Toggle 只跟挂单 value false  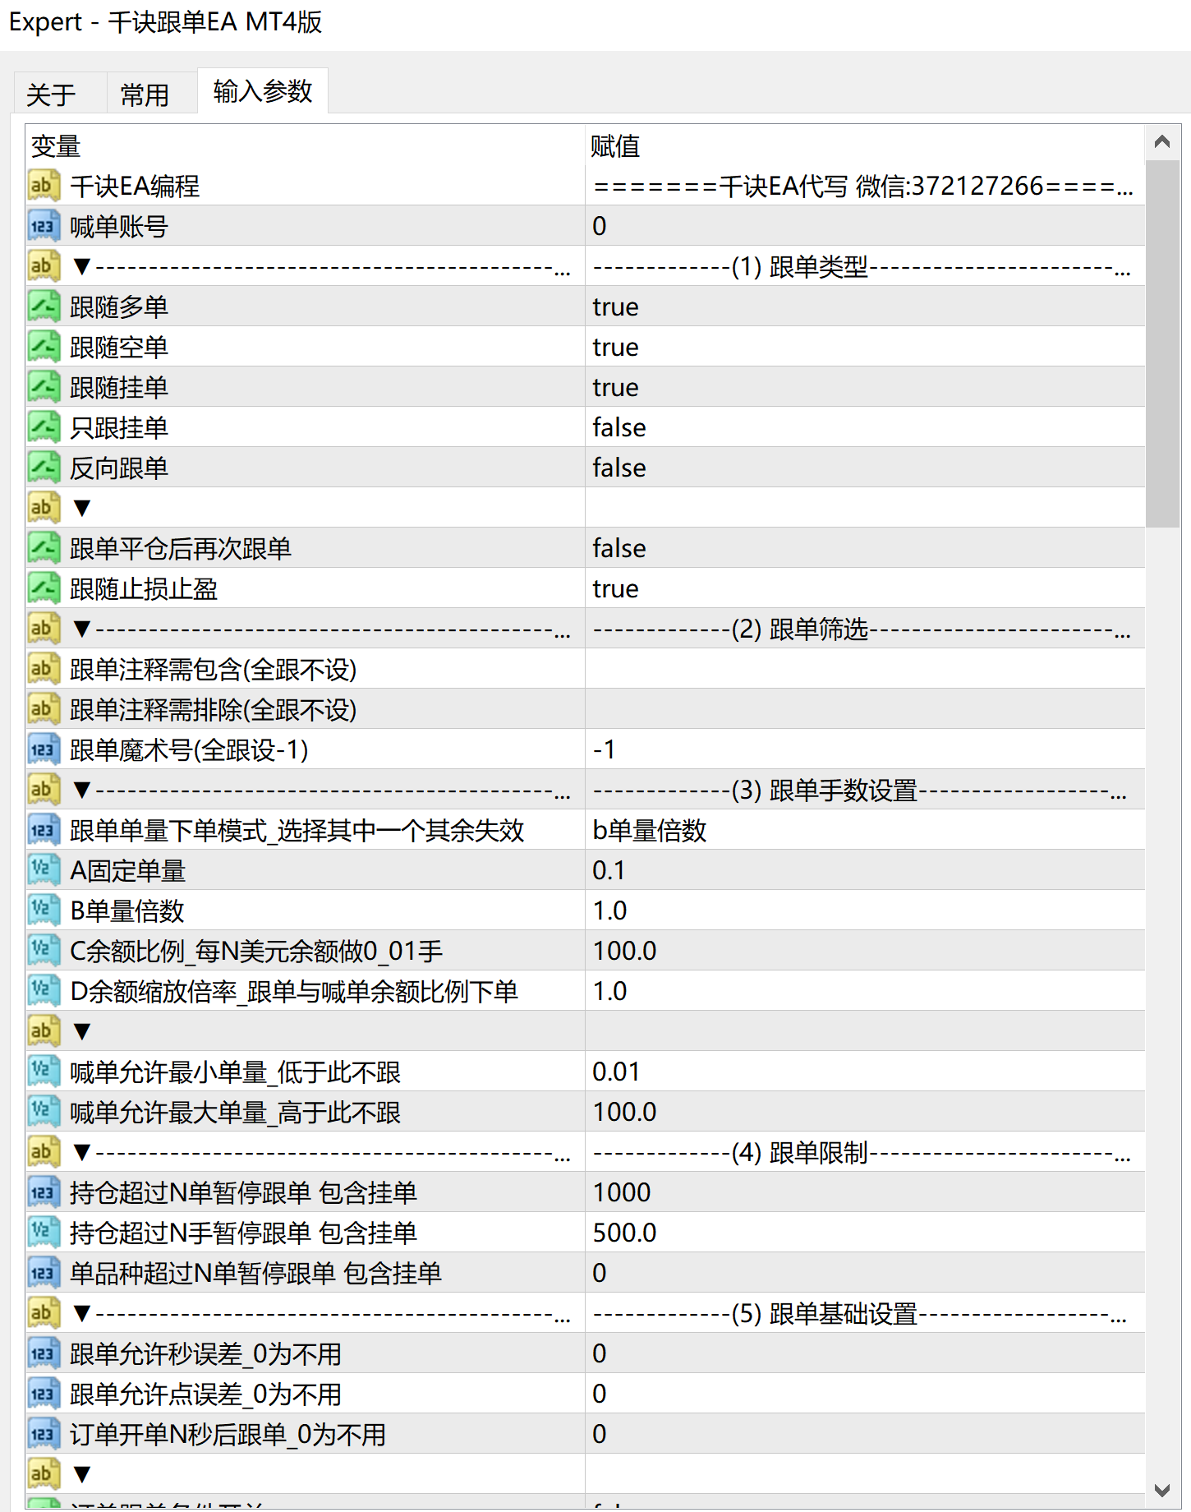865,427
